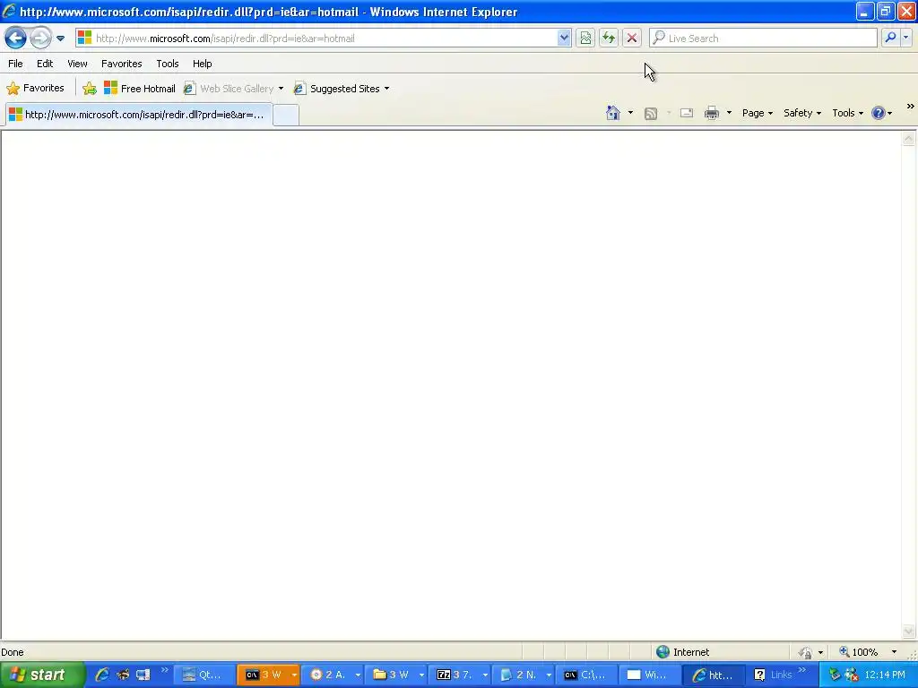This screenshot has width=918, height=688.
Task: Open the Tools menu in menu bar
Action: coord(168,64)
